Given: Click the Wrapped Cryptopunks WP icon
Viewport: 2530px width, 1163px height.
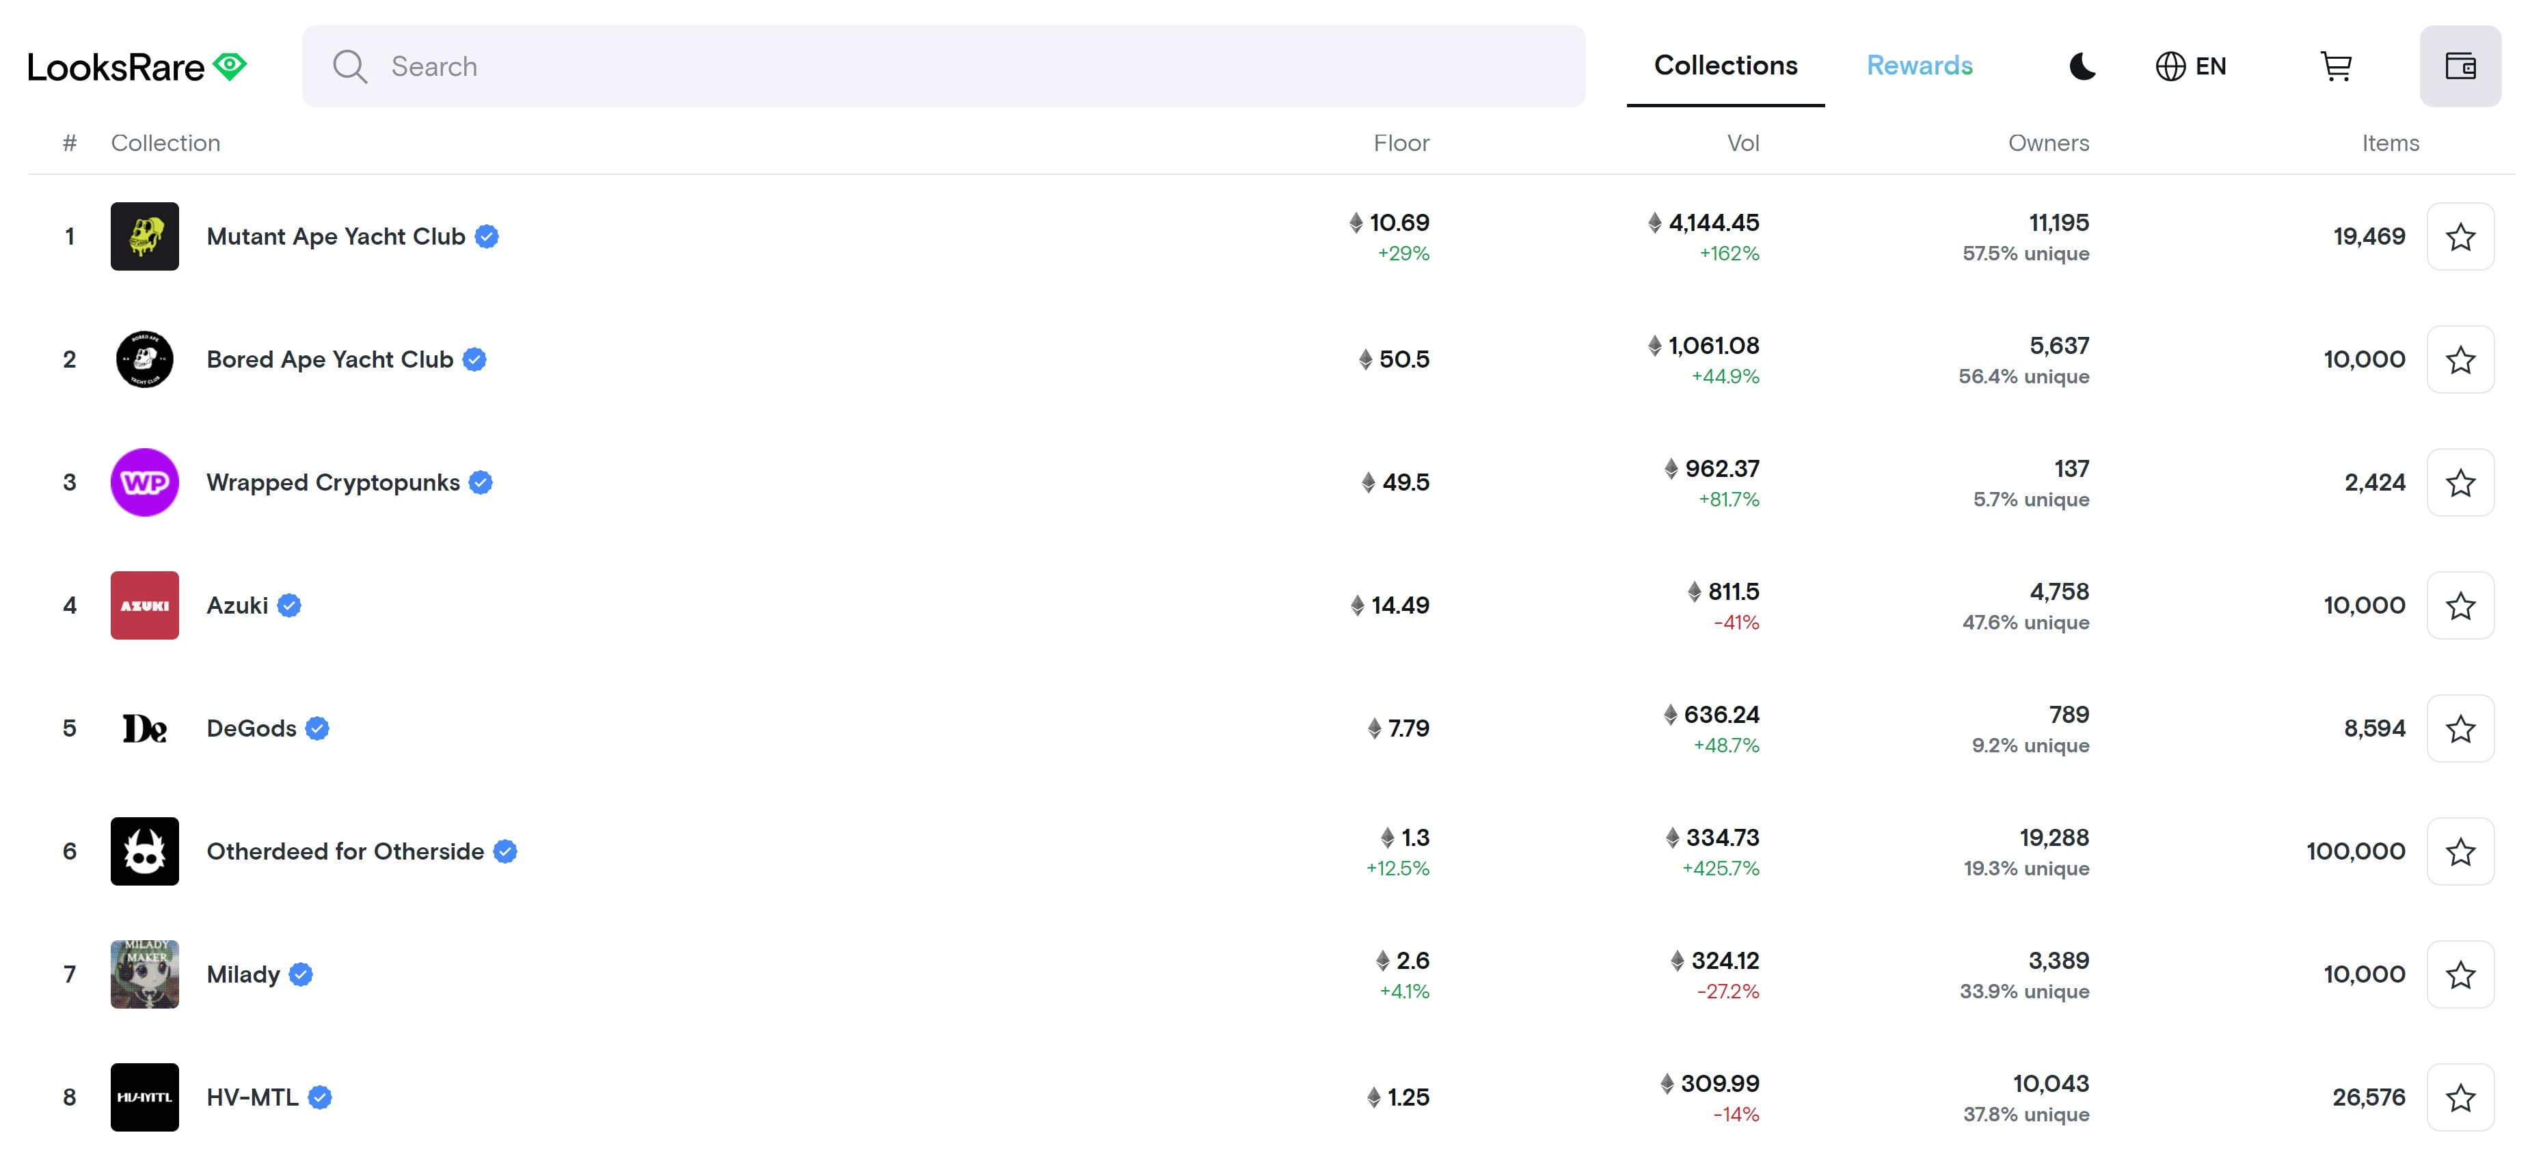Looking at the screenshot, I should 144,483.
